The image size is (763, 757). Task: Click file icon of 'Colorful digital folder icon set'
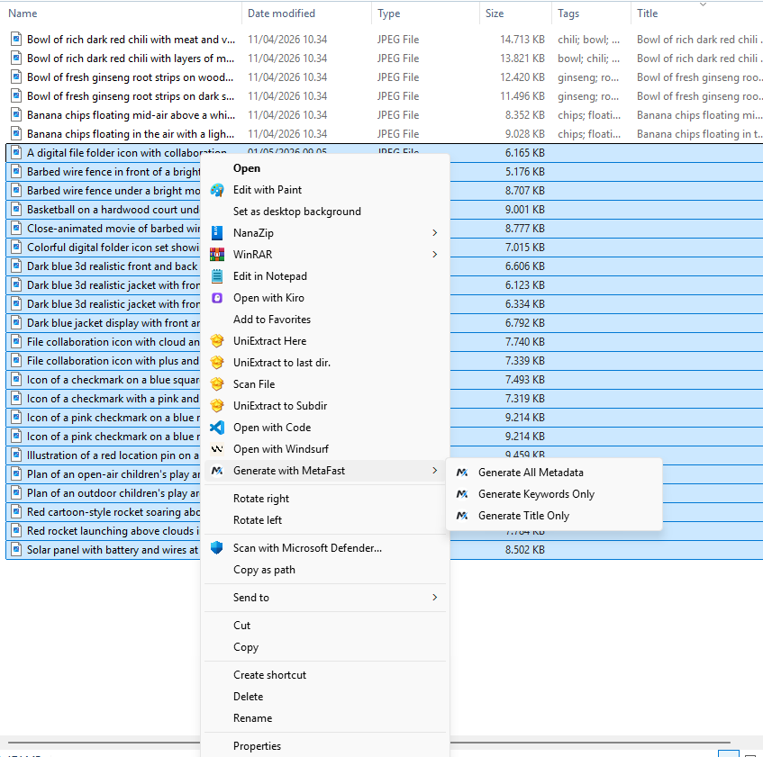pyautogui.click(x=16, y=247)
